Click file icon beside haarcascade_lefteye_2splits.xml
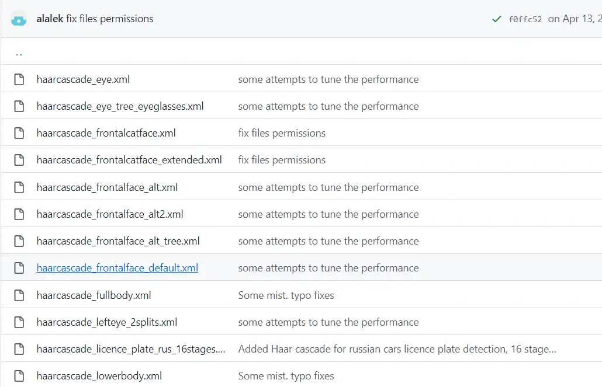 pos(19,322)
